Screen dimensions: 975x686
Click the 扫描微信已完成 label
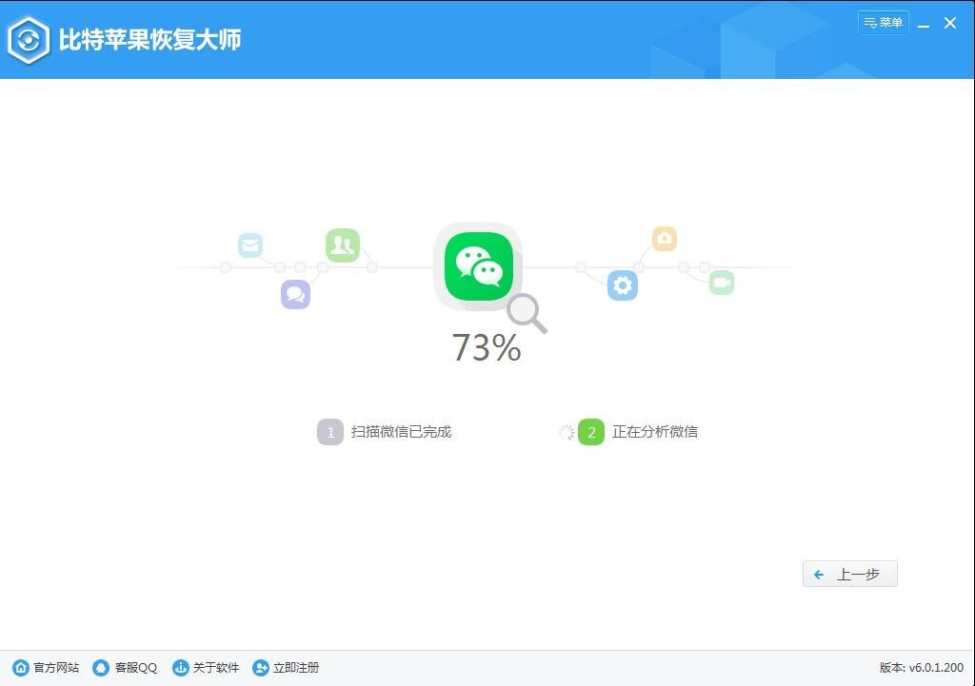(x=401, y=432)
